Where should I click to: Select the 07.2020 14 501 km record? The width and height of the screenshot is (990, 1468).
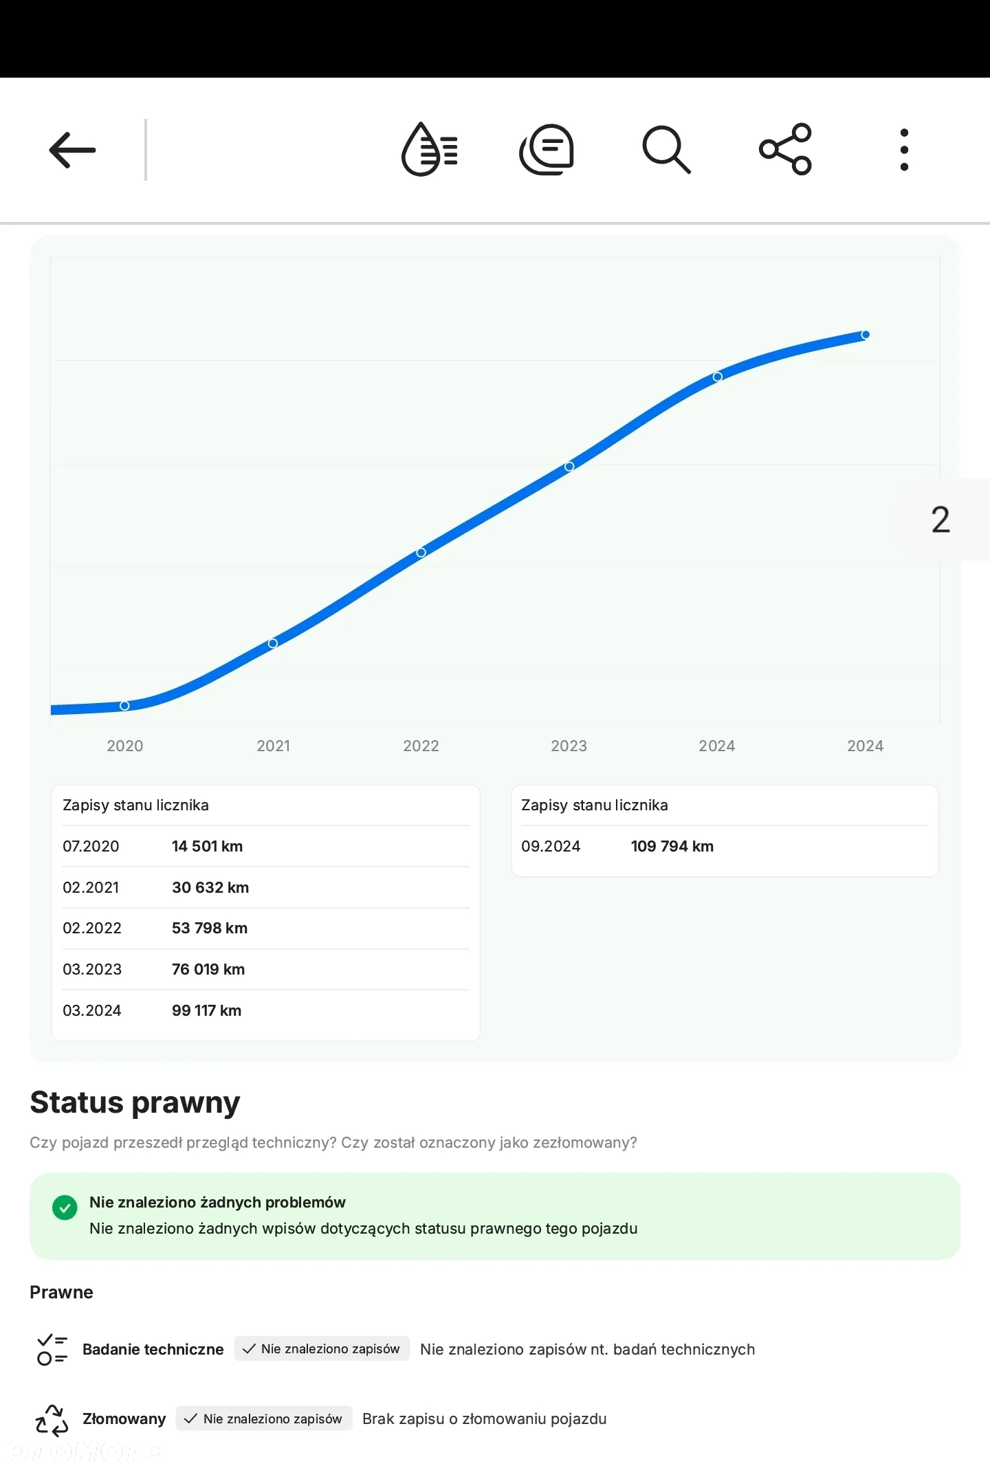[x=265, y=846]
